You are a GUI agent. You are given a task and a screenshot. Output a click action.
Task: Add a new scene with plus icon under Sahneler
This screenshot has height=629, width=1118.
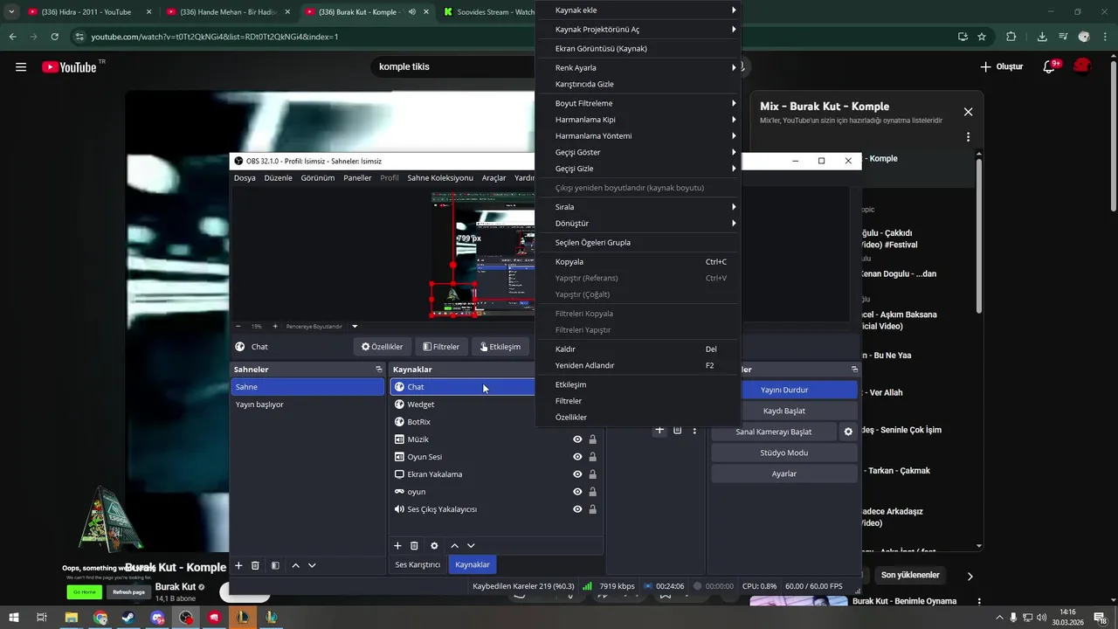238,565
